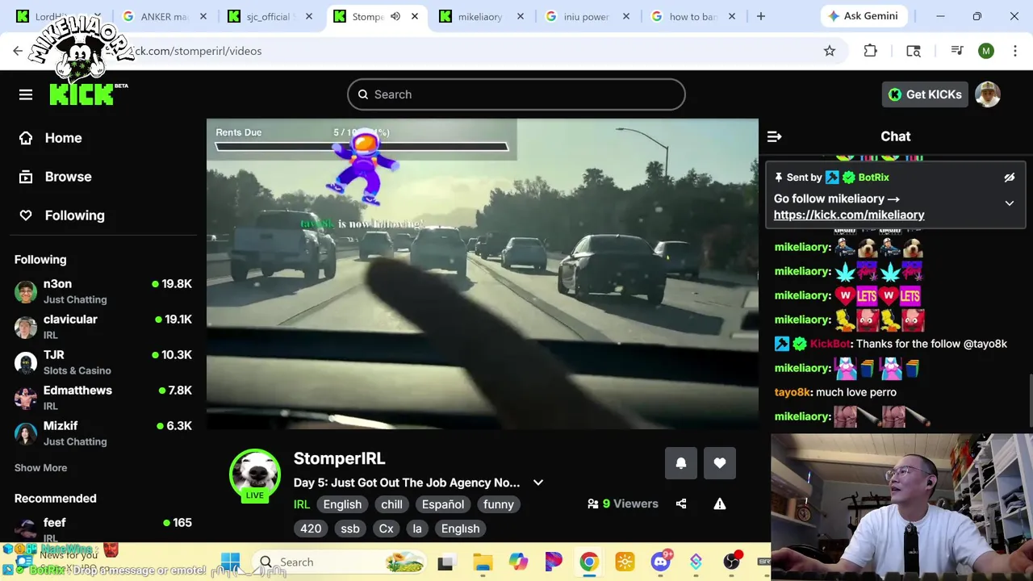Expand the stream title dropdown arrow
1033x581 pixels.
point(538,483)
